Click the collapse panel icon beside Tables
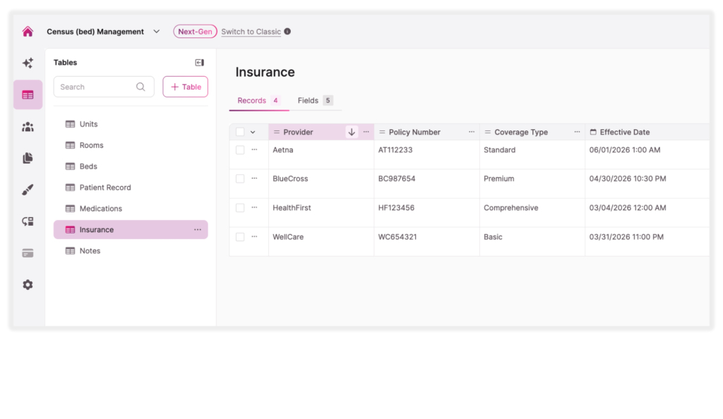723x419 pixels. 199,62
